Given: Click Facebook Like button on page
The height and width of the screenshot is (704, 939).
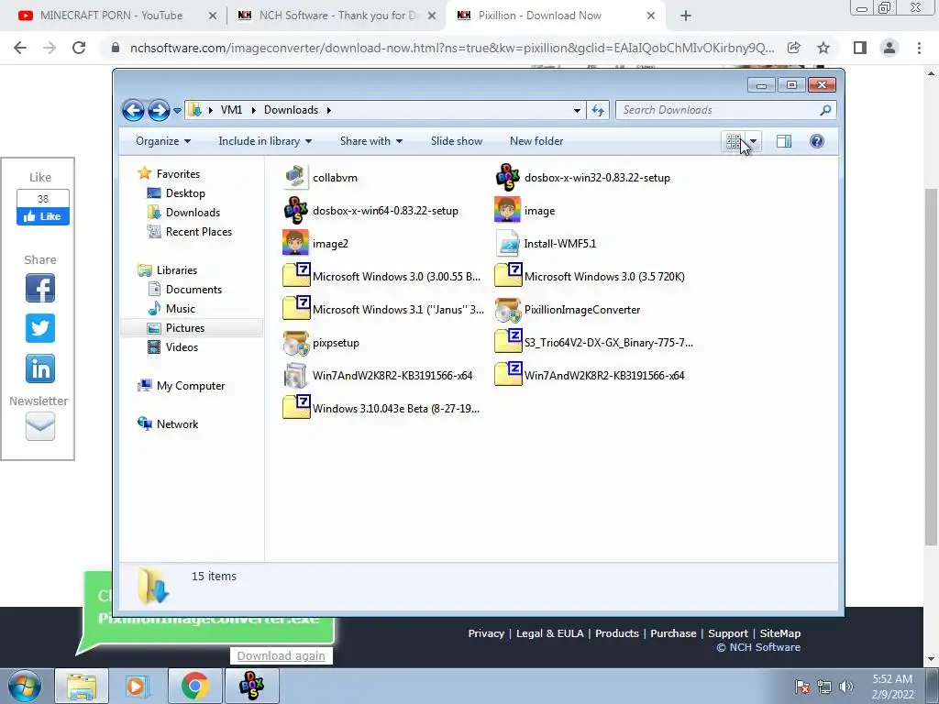Looking at the screenshot, I should 43,216.
